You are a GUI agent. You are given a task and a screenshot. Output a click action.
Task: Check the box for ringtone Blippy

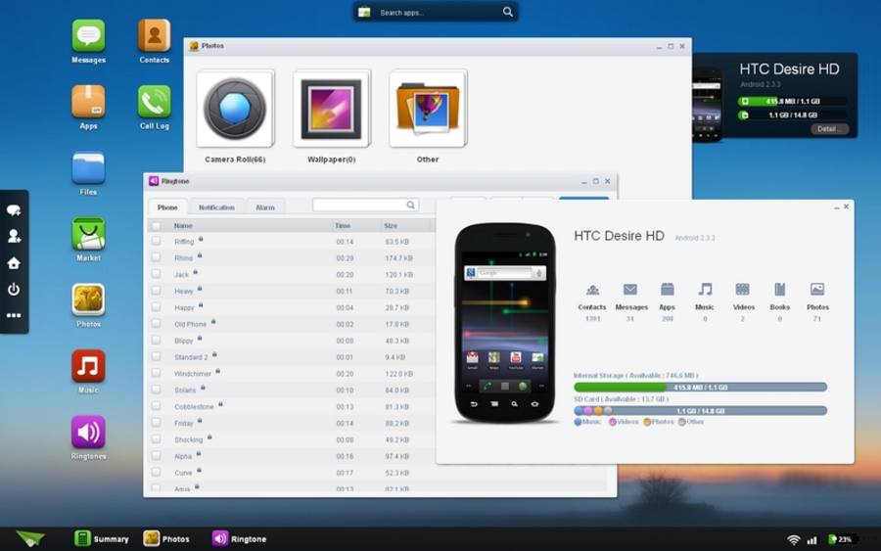pyautogui.click(x=156, y=340)
